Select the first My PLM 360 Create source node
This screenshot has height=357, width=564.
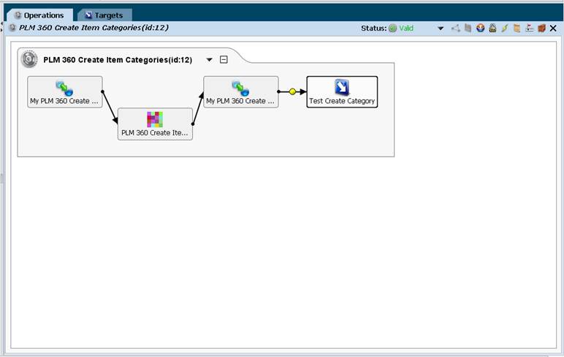coord(65,92)
